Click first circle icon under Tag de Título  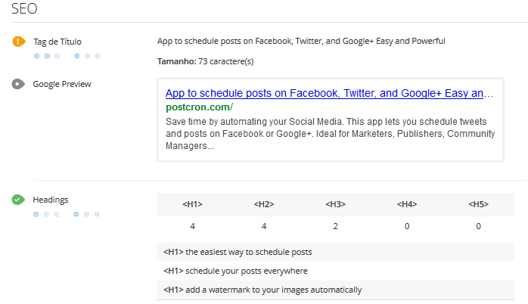36,56
